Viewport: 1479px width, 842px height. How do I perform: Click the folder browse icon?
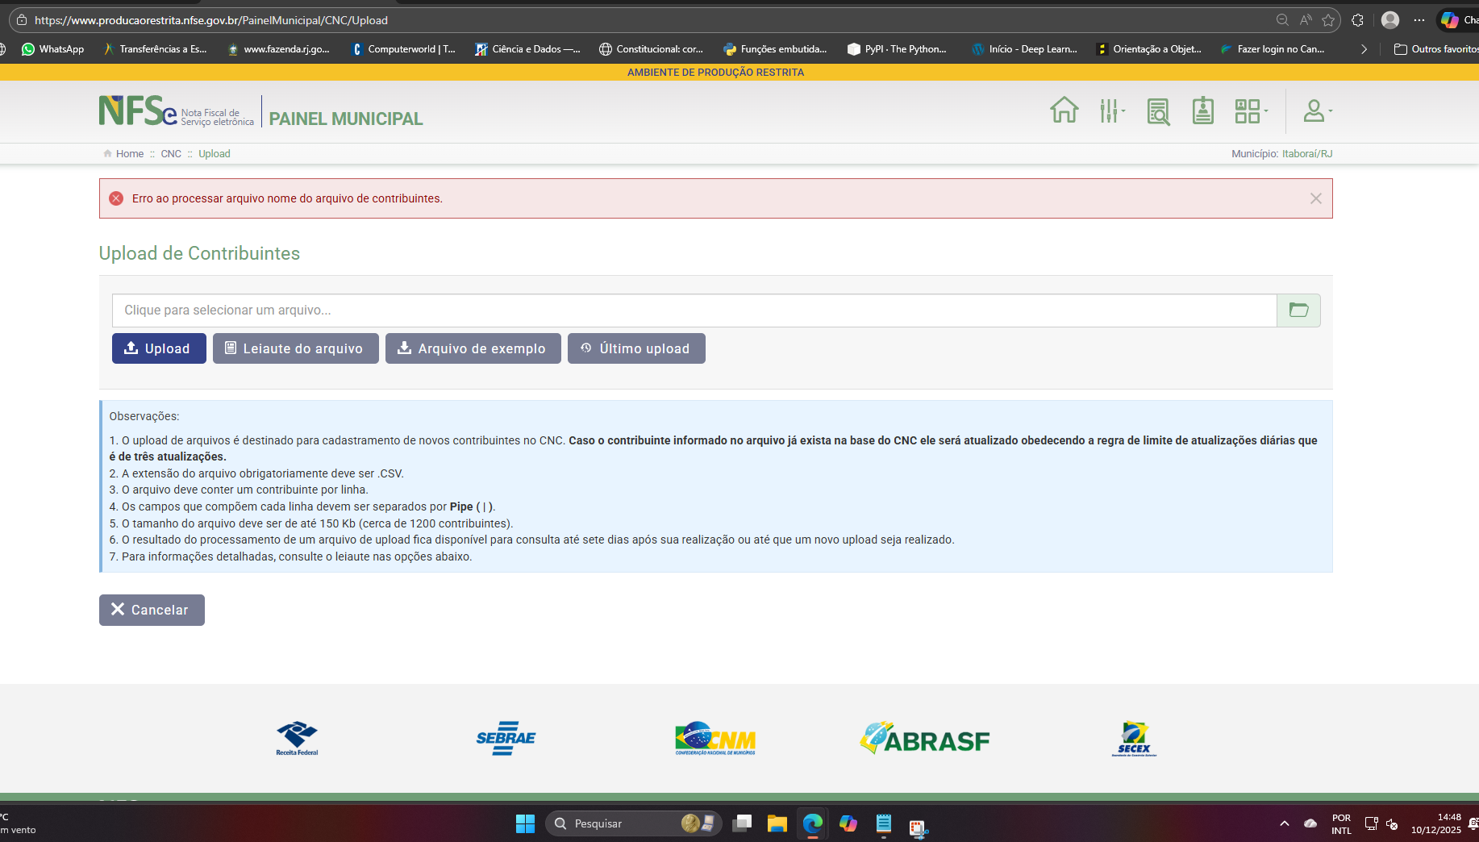click(1298, 311)
